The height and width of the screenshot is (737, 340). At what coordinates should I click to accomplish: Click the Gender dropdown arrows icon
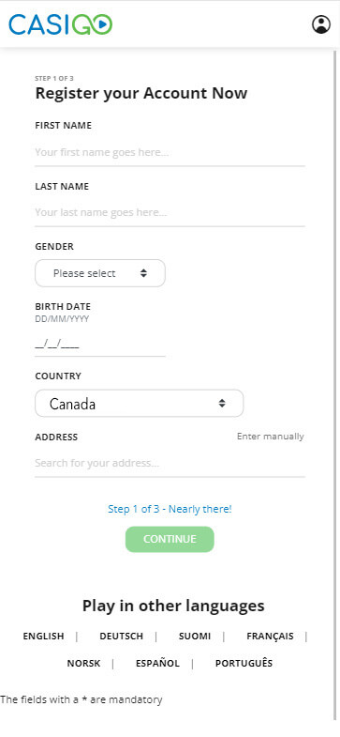(143, 273)
